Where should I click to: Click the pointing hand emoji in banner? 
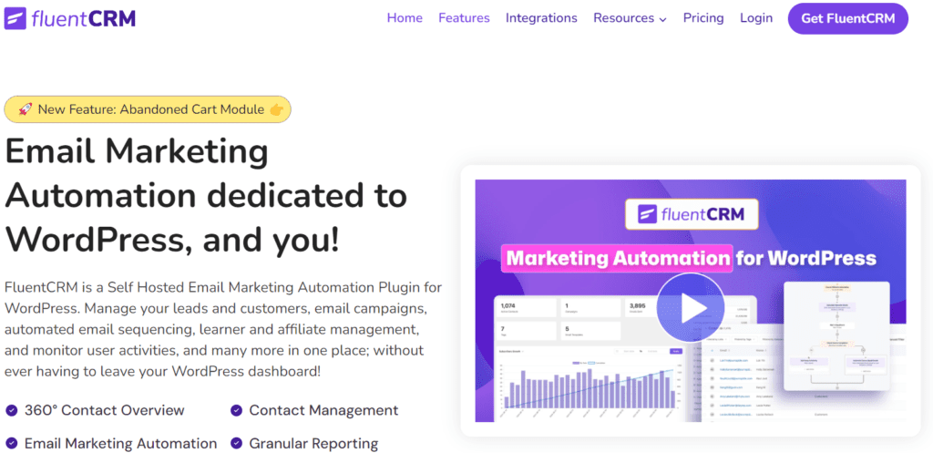pyautogui.click(x=277, y=109)
